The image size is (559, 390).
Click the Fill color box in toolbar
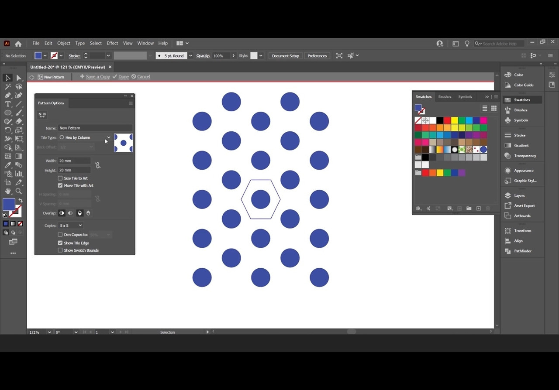[9, 204]
